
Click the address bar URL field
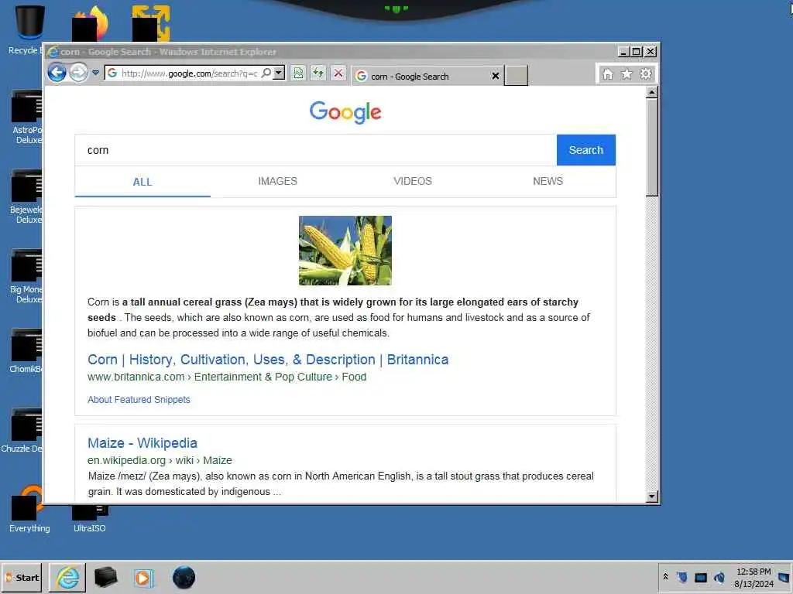click(189, 73)
